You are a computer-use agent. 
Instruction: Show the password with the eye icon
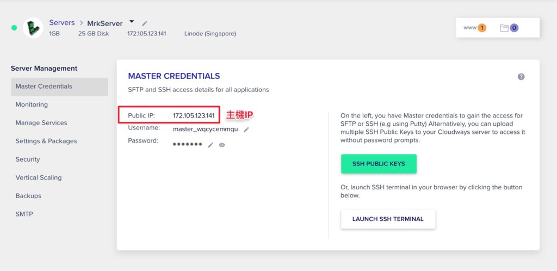[222, 145]
